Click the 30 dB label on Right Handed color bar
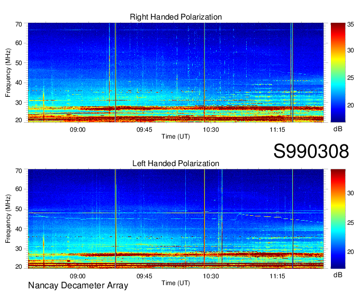360x292 pixels. pos(350,50)
